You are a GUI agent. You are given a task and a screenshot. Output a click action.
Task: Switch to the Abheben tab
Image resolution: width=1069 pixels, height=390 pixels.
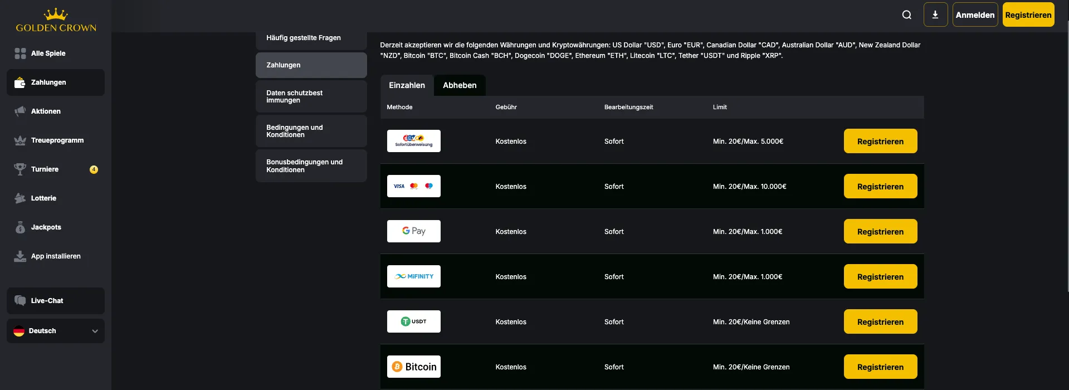460,85
